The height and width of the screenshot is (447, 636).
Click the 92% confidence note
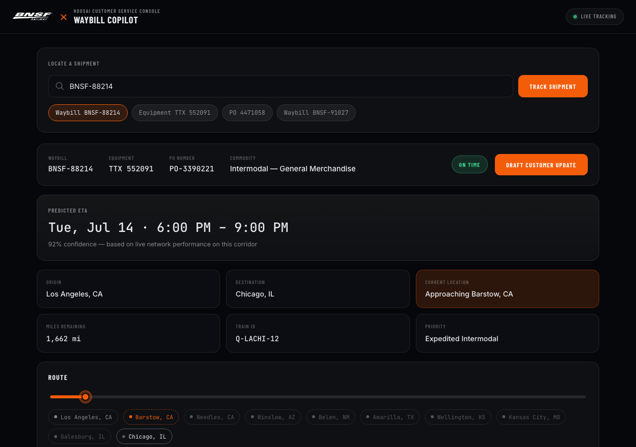click(x=153, y=244)
